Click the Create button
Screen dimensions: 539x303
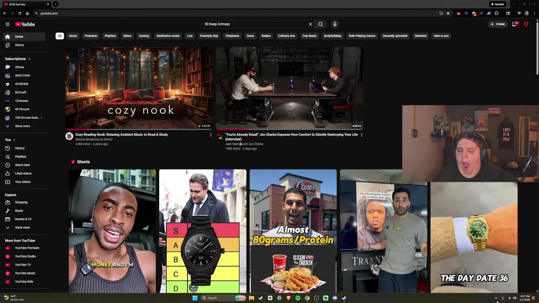497,24
